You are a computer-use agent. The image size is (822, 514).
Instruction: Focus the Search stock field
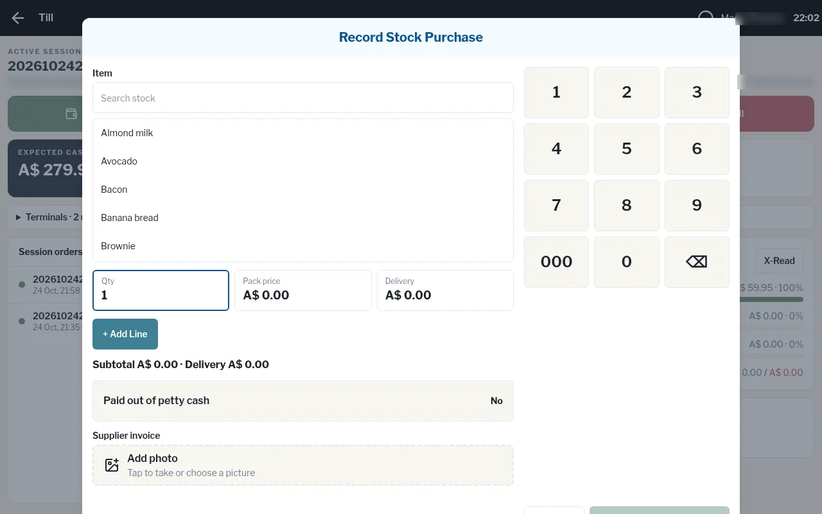point(303,98)
